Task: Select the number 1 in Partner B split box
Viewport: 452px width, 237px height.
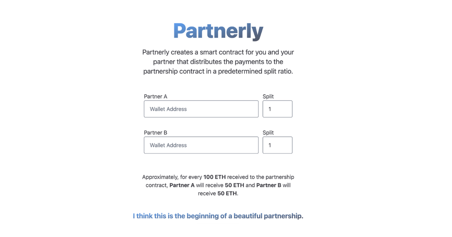Action: tap(269, 145)
